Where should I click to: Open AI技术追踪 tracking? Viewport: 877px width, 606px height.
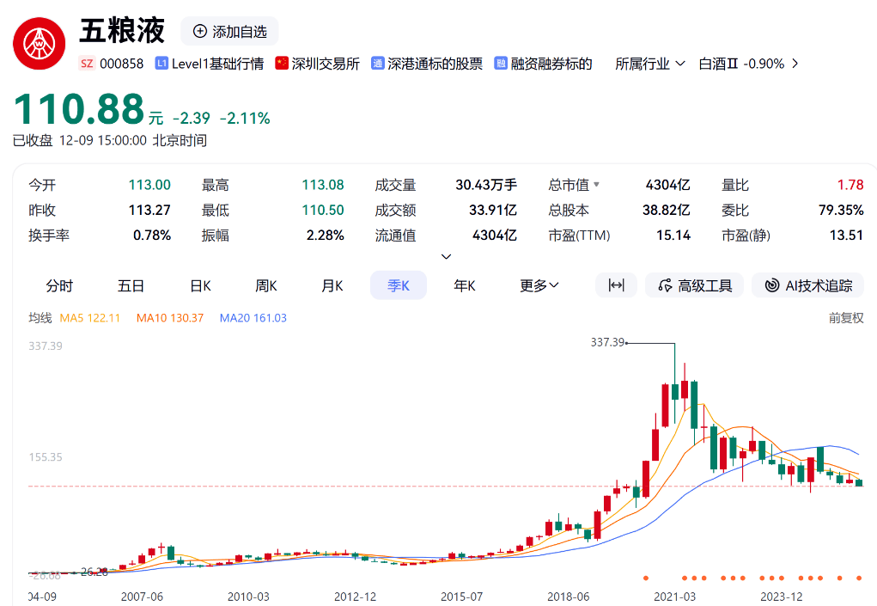click(x=807, y=285)
